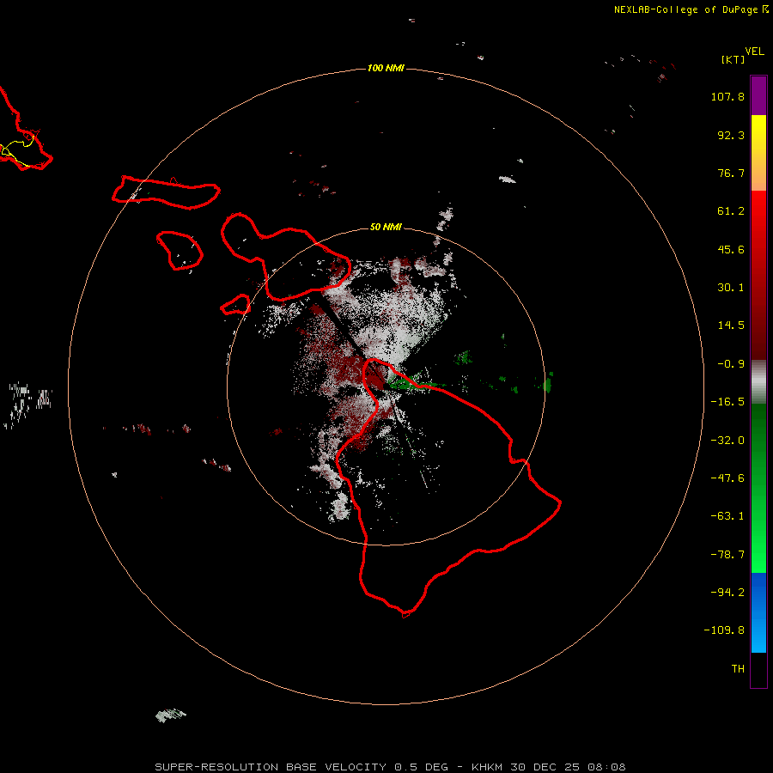Pick the yellow-orange segment of the color bar

point(758,153)
